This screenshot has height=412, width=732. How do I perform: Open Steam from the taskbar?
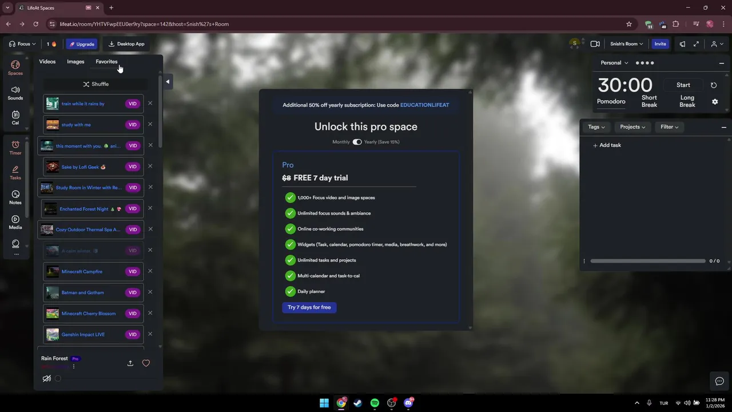click(358, 403)
